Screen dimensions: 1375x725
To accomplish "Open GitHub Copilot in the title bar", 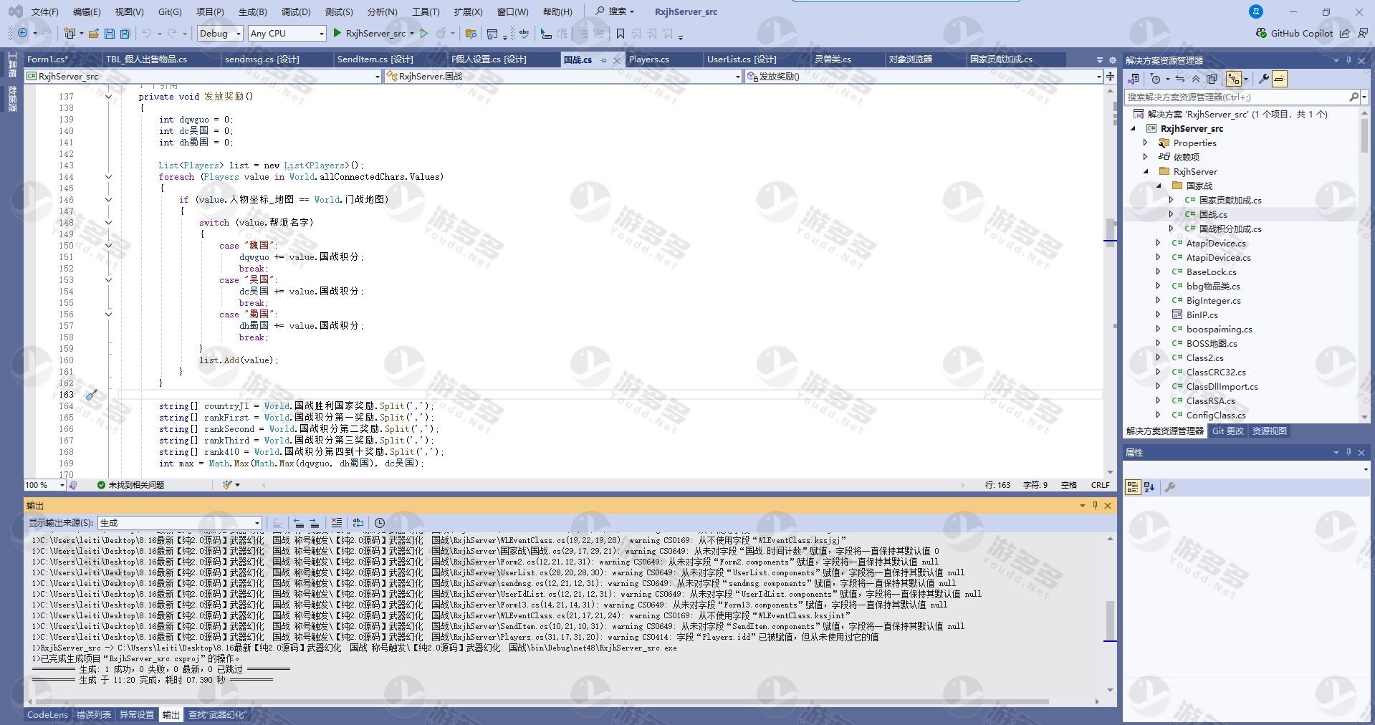I will [x=1295, y=33].
